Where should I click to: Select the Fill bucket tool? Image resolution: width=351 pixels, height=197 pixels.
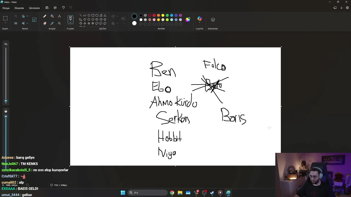(52, 16)
